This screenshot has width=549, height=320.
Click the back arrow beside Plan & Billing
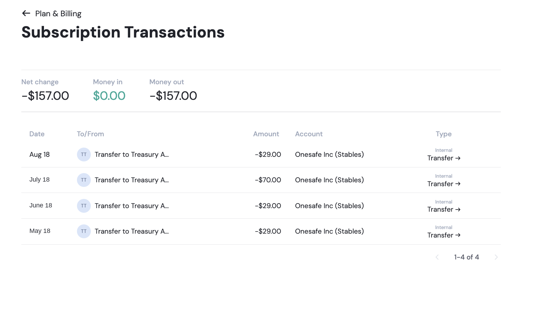coord(26,13)
